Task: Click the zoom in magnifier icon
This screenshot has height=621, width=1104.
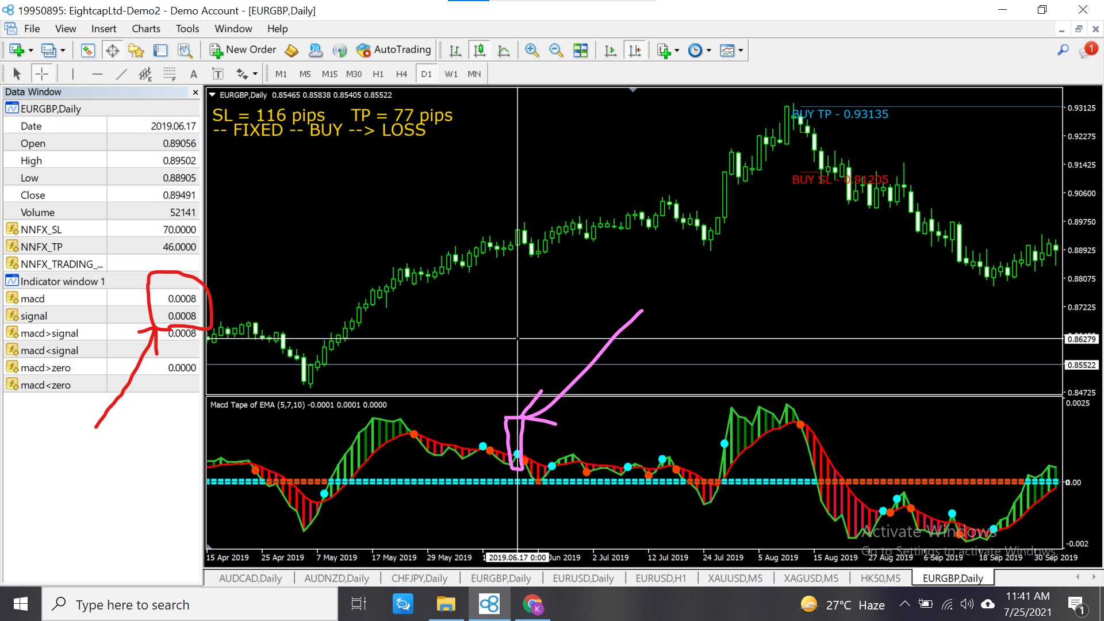Action: [x=532, y=51]
